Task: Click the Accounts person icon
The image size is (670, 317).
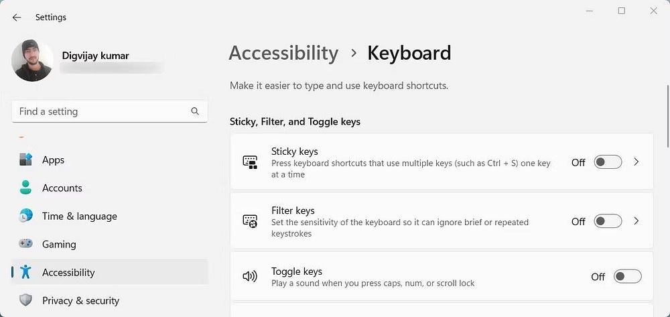Action: [25, 188]
